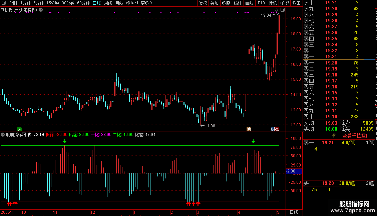
Task: Click the diamond marker icon above chart
Action: tap(277, 10)
